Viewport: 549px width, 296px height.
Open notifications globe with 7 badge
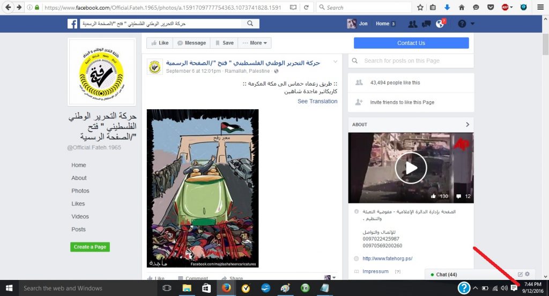(441, 24)
